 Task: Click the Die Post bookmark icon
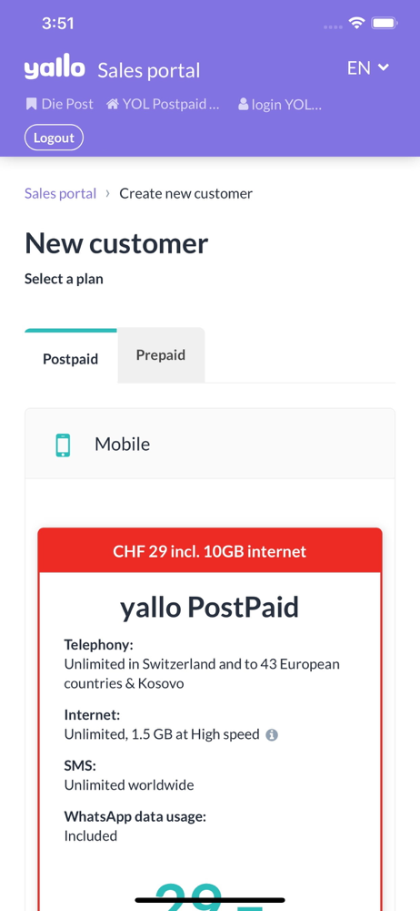tap(31, 104)
